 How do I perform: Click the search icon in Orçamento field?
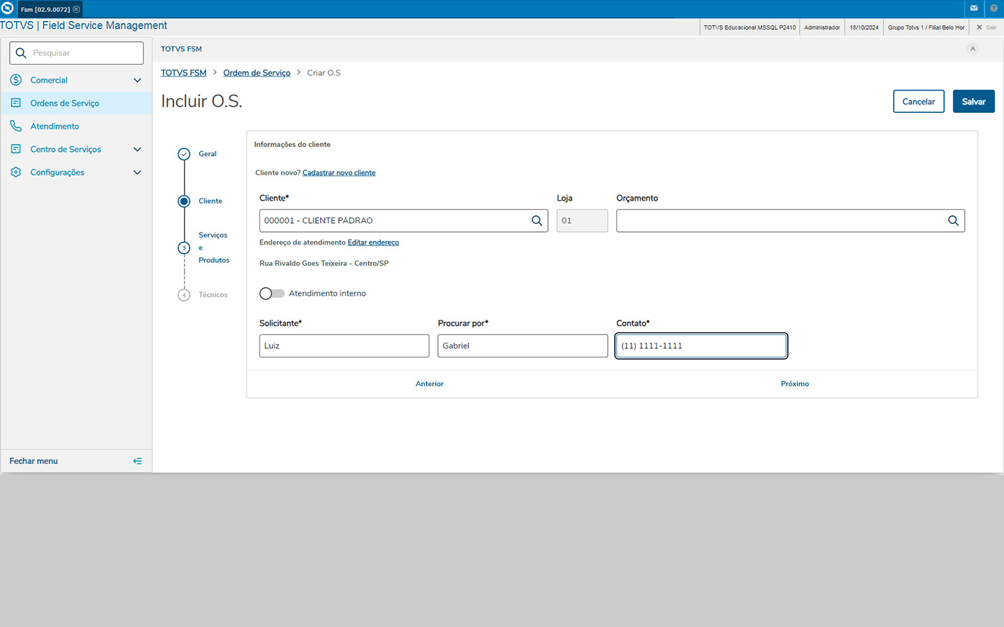point(953,221)
